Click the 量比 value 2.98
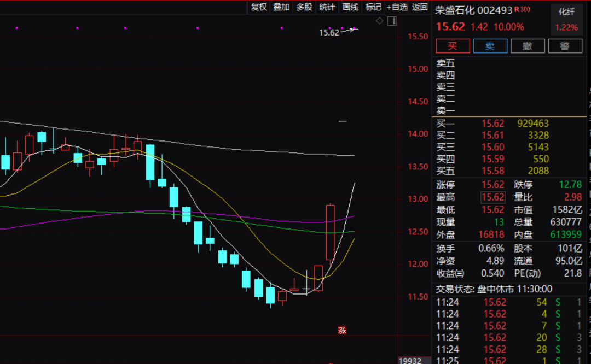The width and height of the screenshot is (591, 364). click(x=573, y=197)
